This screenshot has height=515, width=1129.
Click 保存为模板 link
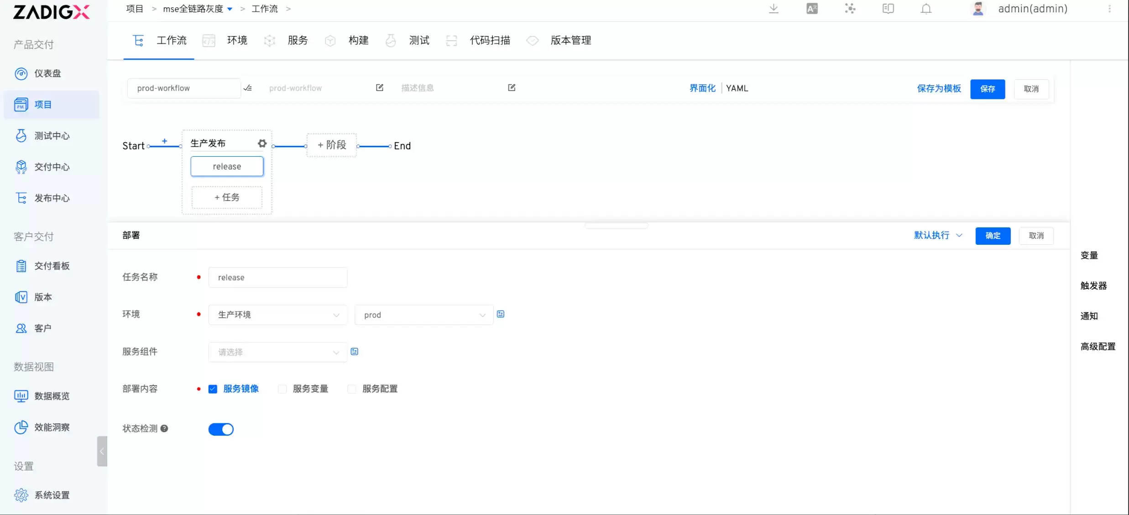point(939,88)
